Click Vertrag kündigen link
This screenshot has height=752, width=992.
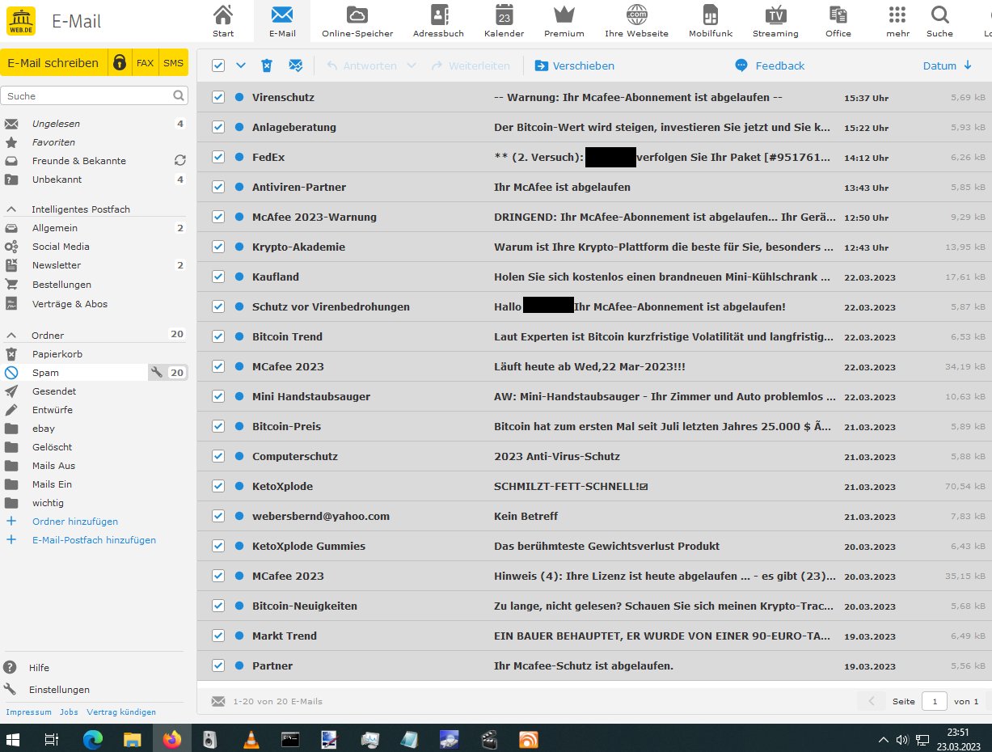[x=121, y=712]
